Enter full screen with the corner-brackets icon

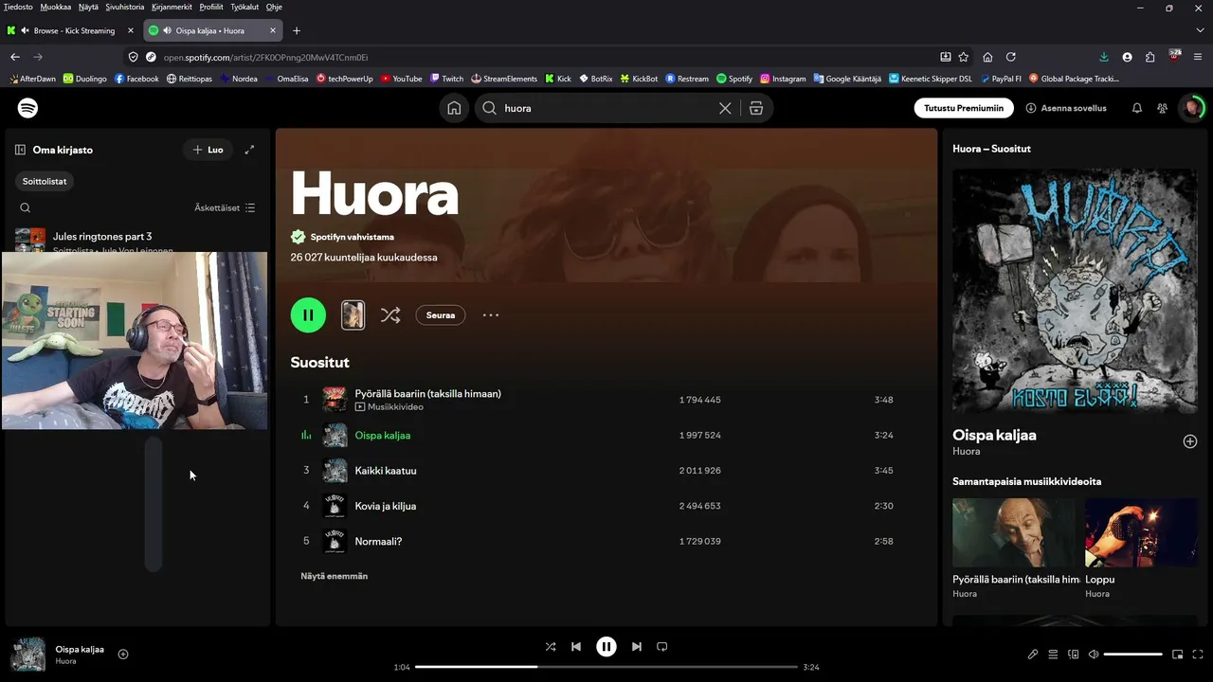point(1199,655)
